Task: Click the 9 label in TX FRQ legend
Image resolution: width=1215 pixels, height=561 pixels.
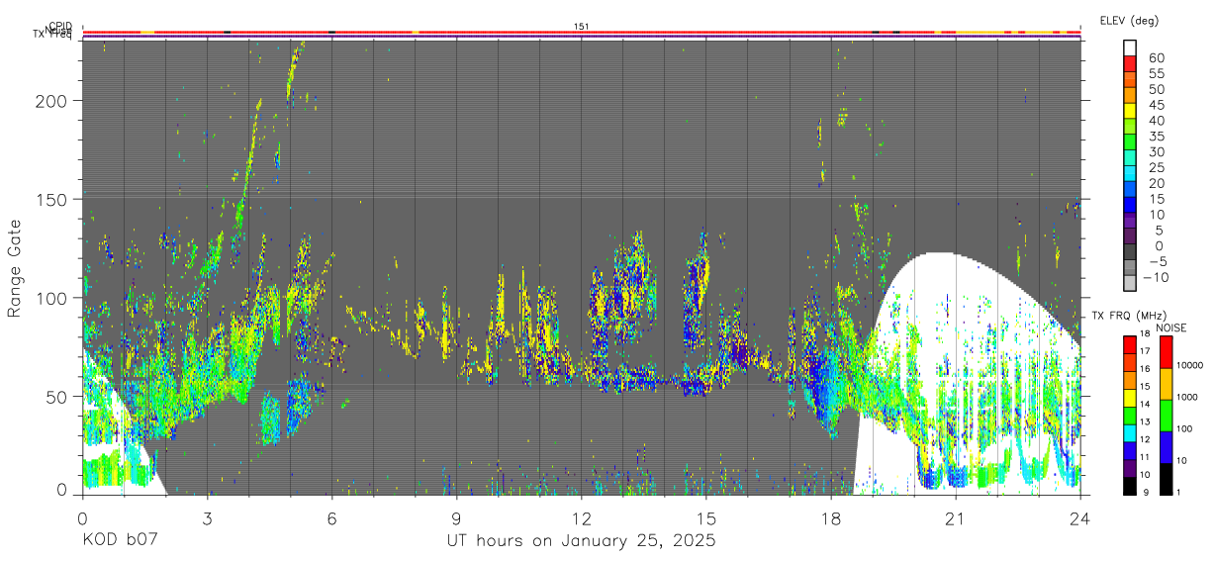Action: tap(1146, 492)
